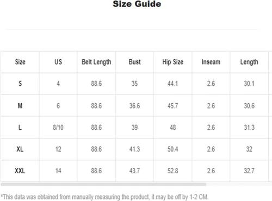Click the 31.3 length value cell
The width and height of the screenshot is (272, 201).
coord(249,128)
